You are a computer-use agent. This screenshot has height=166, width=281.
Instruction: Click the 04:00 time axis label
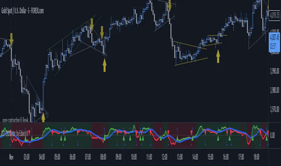(x=42, y=157)
